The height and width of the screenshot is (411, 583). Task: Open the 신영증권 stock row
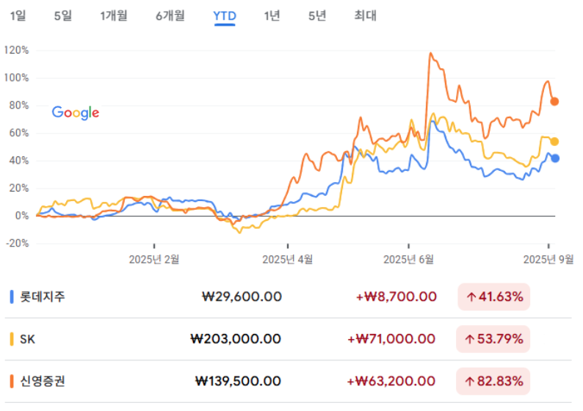point(288,381)
